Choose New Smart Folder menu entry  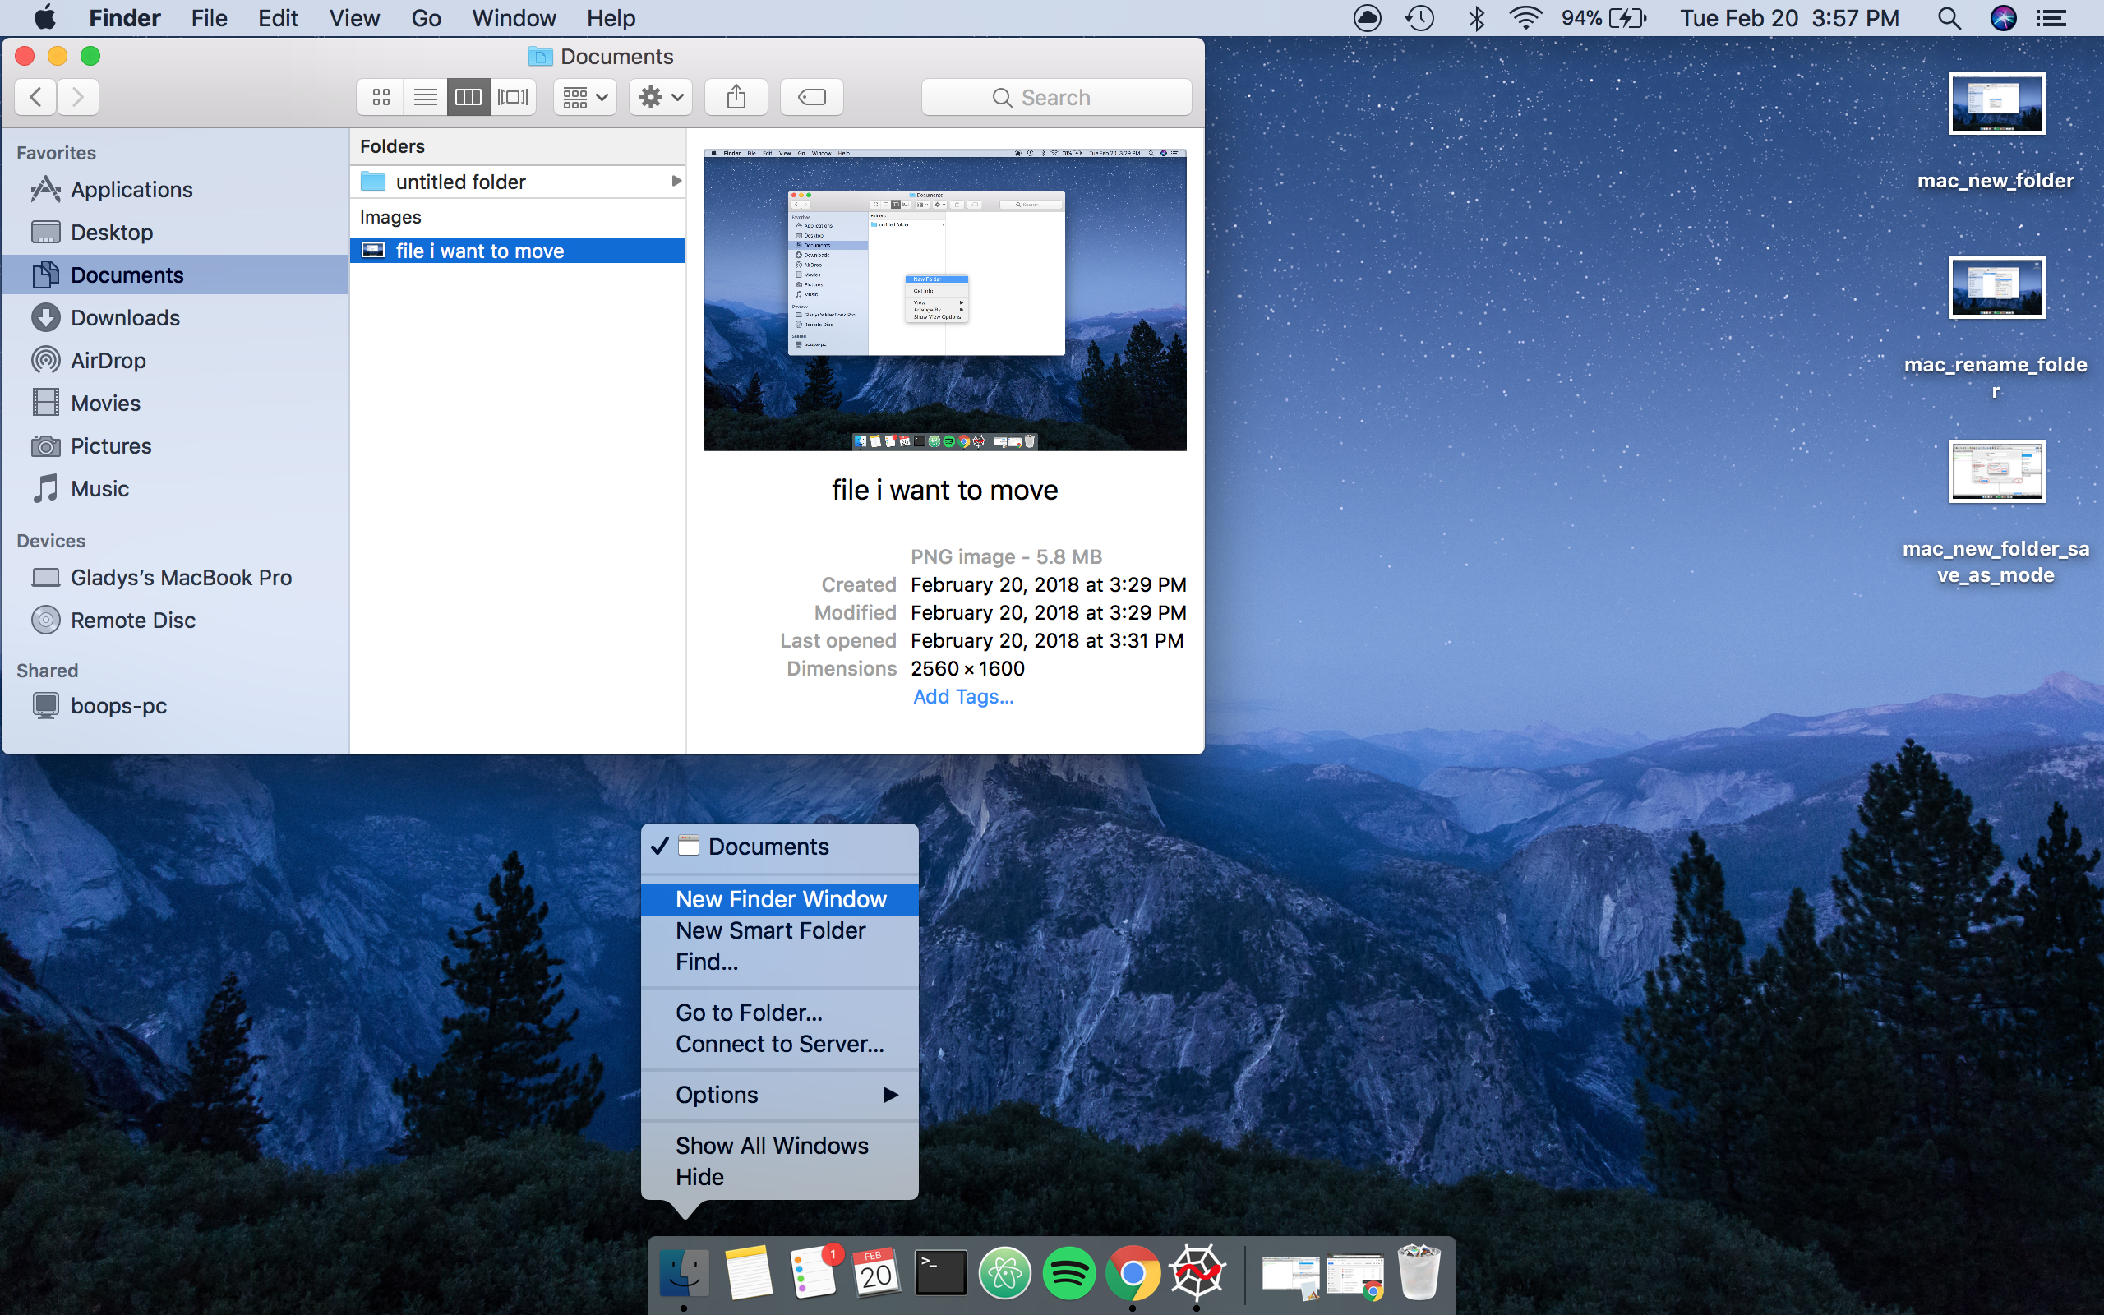(780, 930)
